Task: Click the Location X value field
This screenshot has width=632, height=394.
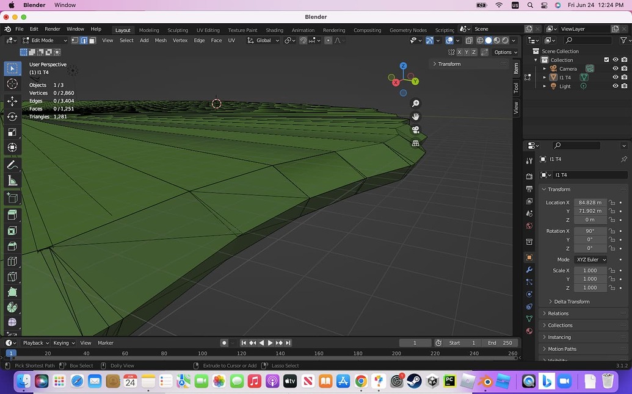Action: 590,202
